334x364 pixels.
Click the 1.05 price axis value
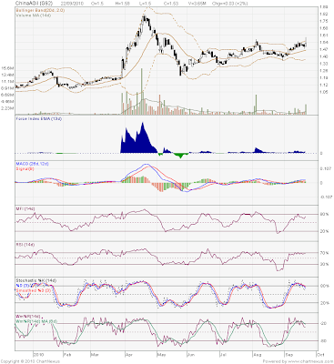[x=323, y=92]
